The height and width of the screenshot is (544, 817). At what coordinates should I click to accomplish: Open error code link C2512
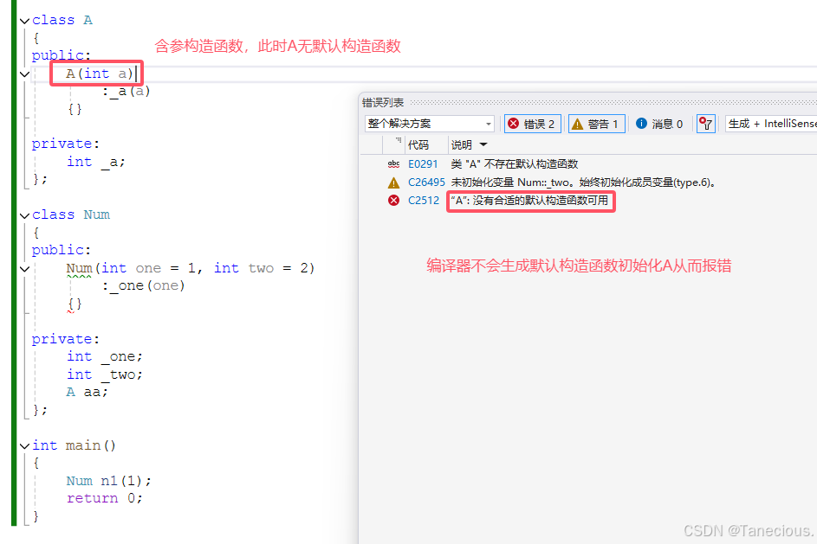423,201
